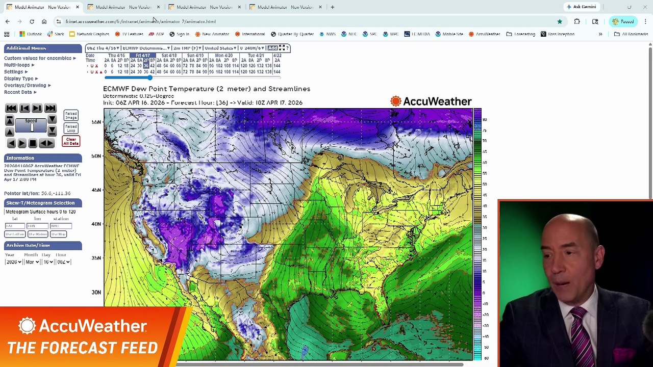Switch to the third Model Animator tab
The image size is (653, 367).
[x=204, y=7]
